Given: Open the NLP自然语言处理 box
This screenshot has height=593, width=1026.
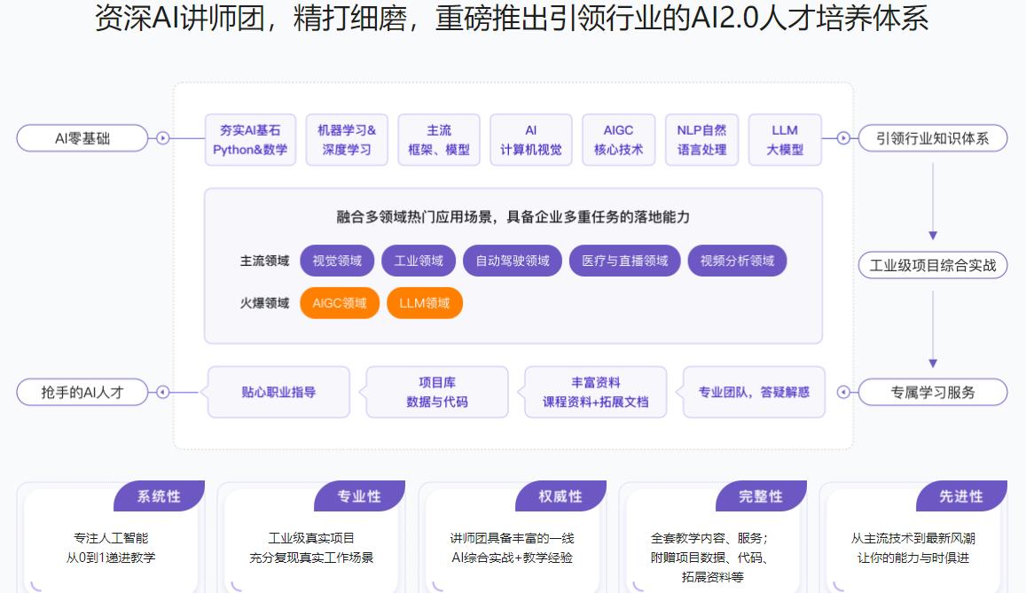Looking at the screenshot, I should [x=701, y=140].
